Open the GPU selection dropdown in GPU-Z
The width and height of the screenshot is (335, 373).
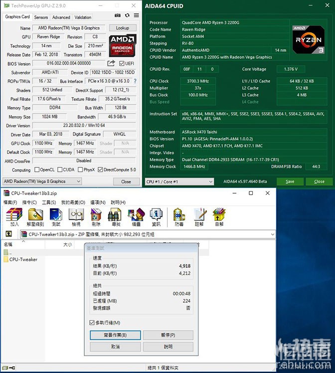42,181
